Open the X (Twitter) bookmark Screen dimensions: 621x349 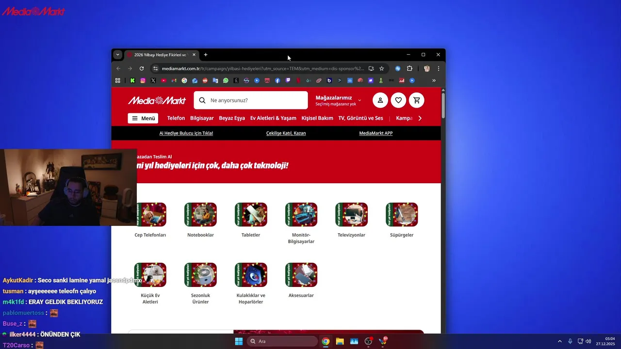tap(153, 80)
